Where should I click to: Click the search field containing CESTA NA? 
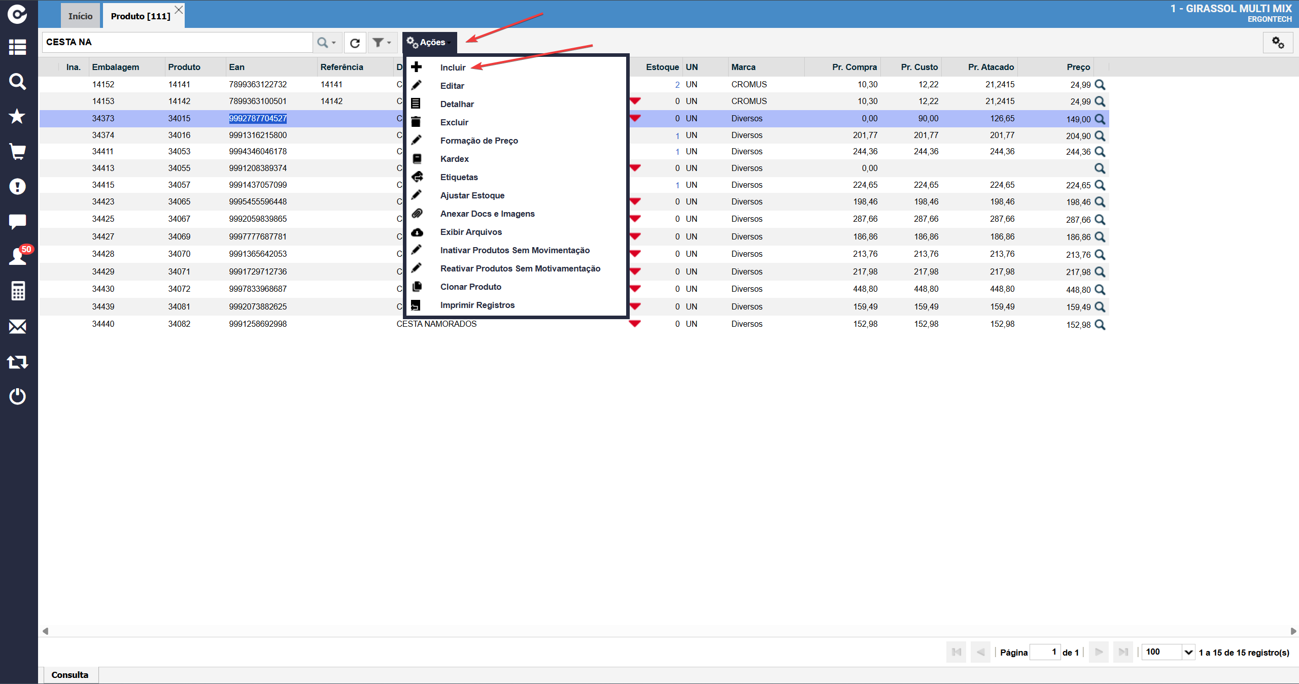click(x=178, y=42)
